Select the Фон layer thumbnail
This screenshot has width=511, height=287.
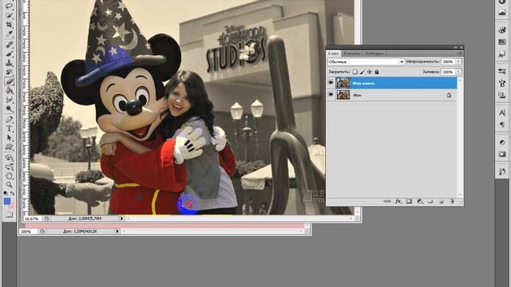[343, 95]
